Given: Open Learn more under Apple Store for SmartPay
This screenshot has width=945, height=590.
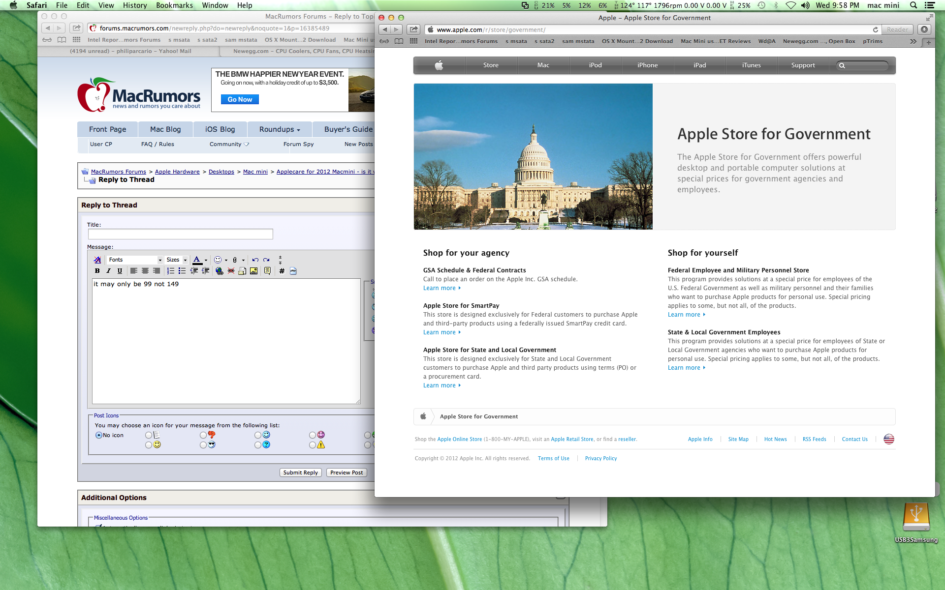Looking at the screenshot, I should (440, 332).
